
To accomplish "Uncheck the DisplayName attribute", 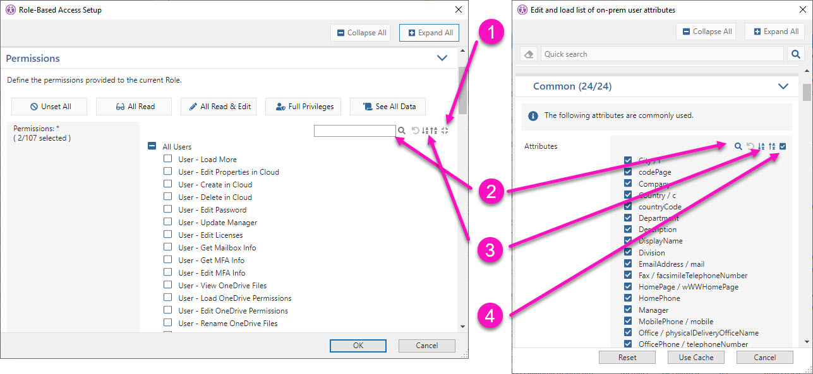I will [x=627, y=240].
